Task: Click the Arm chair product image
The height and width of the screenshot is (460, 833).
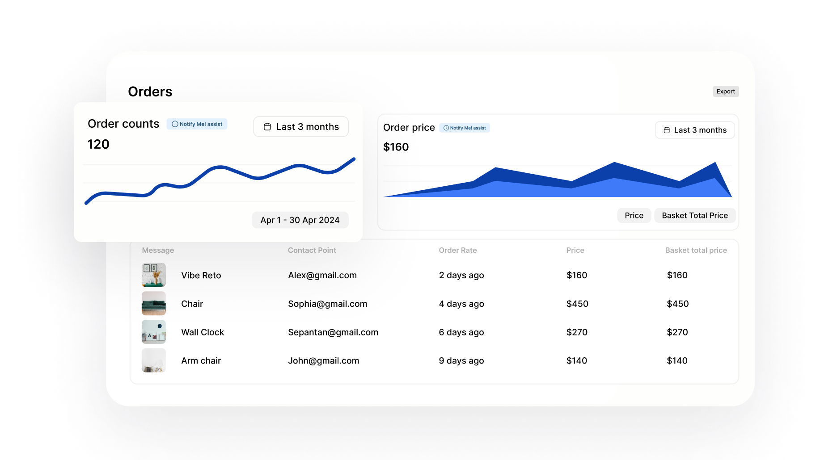Action: 153,360
